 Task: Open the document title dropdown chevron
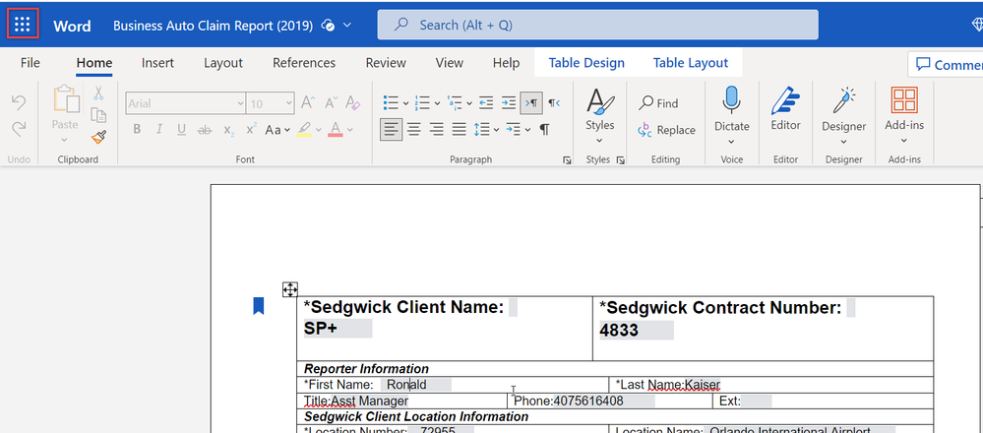(347, 25)
